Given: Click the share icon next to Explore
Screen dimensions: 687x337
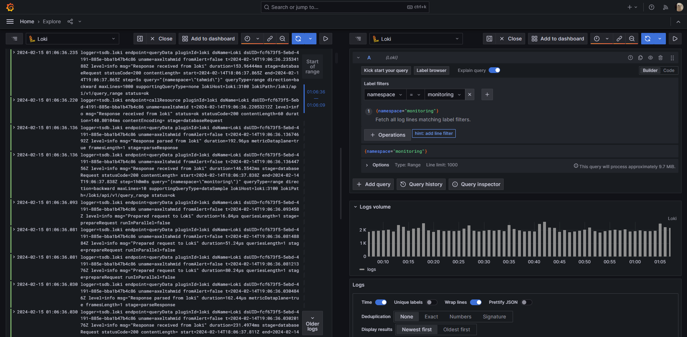Looking at the screenshot, I should 70,21.
